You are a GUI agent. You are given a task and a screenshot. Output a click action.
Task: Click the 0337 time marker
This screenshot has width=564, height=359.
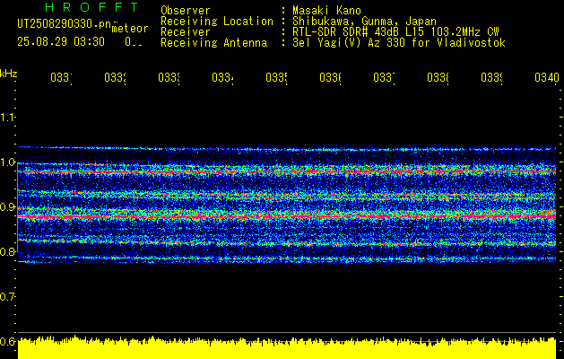tap(384, 78)
